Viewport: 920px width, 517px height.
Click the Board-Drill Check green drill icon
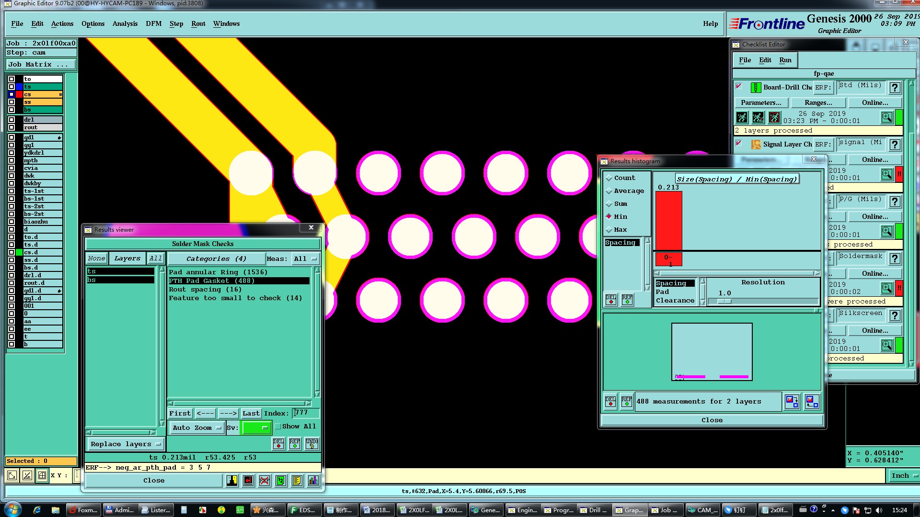tap(756, 88)
